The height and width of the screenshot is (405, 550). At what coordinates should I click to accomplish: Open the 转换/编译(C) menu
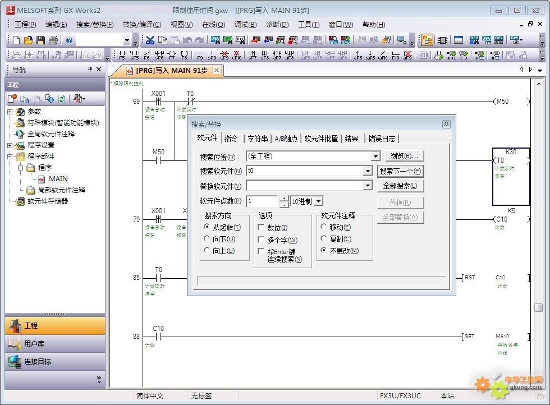pyautogui.click(x=142, y=25)
